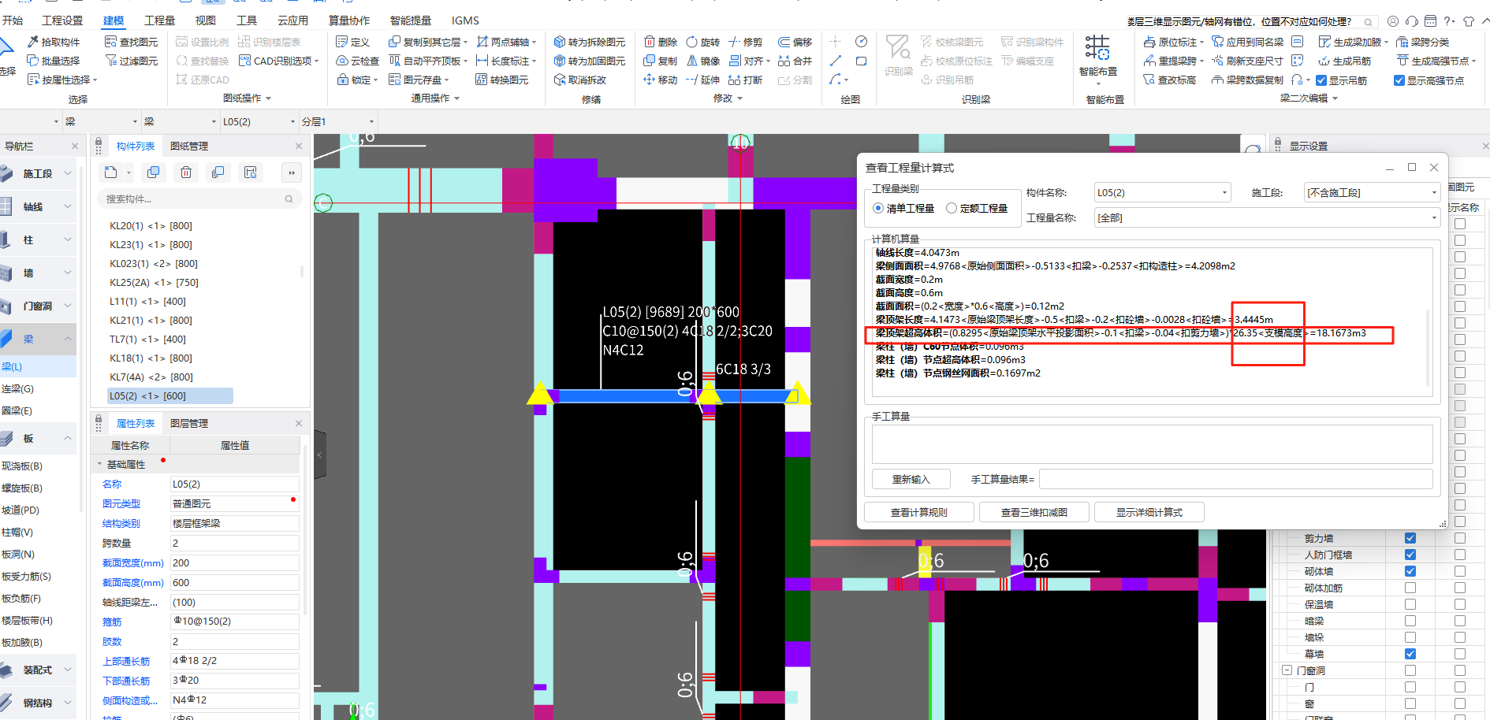
Task: Click the 重提梁跨 tool
Action: pyautogui.click(x=1173, y=61)
